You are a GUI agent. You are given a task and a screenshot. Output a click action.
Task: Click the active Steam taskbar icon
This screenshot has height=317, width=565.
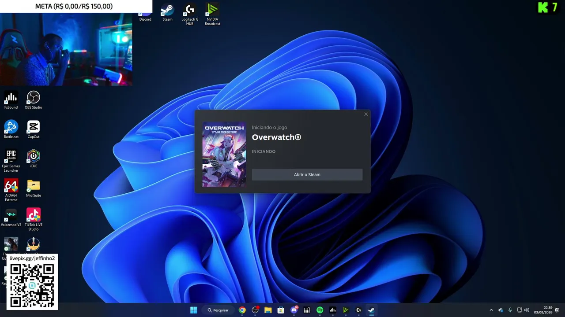[371, 310]
